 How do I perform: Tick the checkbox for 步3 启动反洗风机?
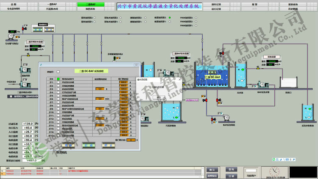(59, 89)
